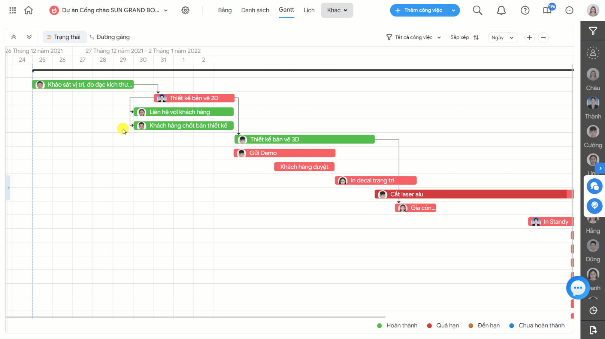This screenshot has height=339, width=605.
Task: Open the help question mark
Action: point(525,10)
